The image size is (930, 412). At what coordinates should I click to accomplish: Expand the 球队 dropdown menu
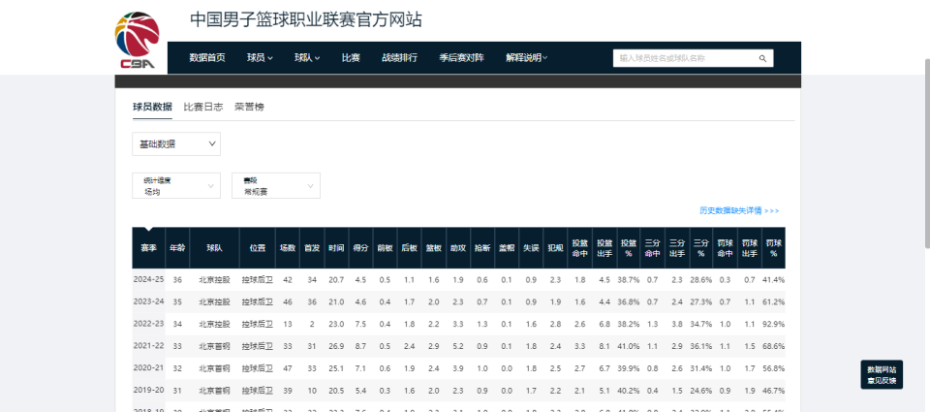point(307,57)
